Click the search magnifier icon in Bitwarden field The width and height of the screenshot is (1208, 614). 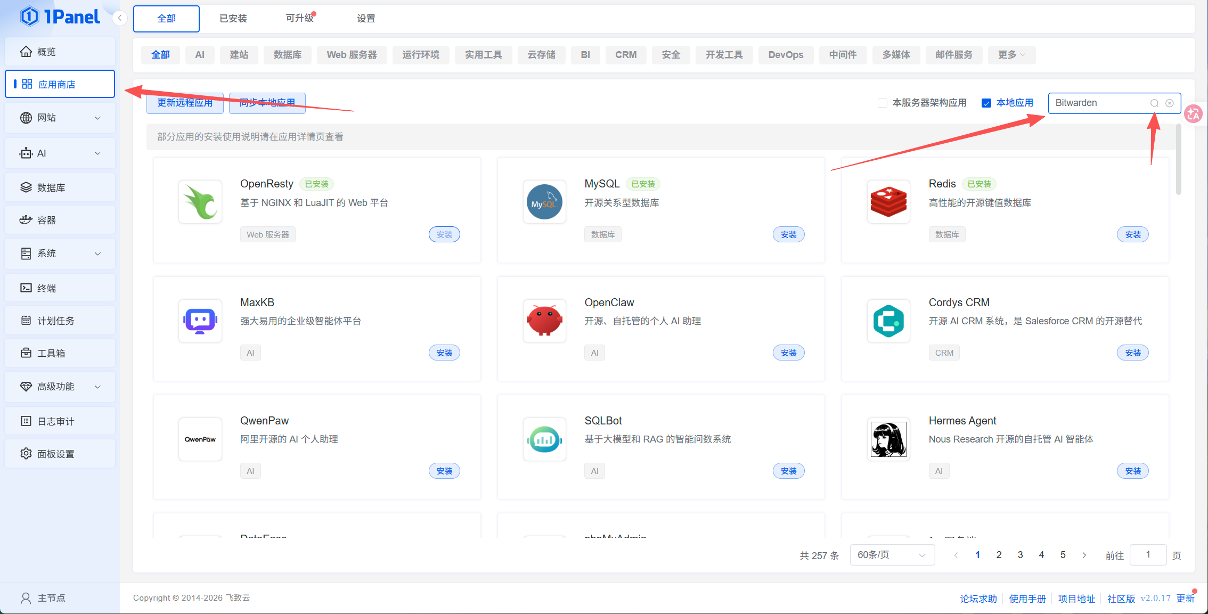[1154, 103]
